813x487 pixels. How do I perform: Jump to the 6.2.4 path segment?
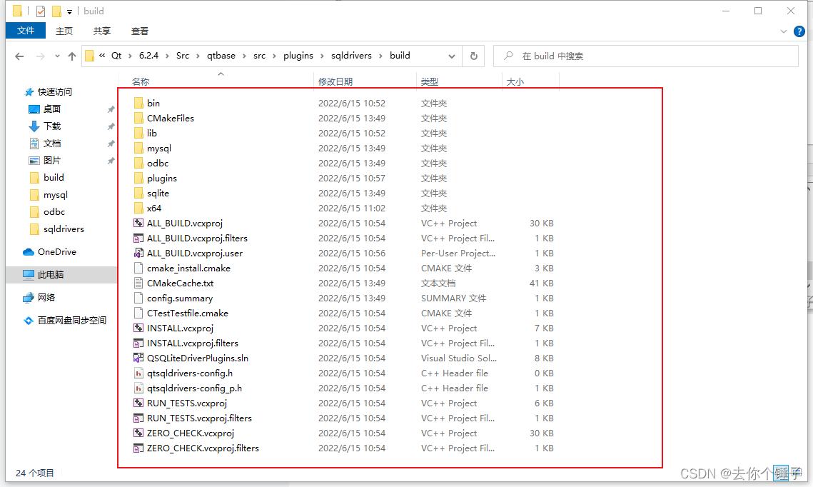click(x=148, y=56)
